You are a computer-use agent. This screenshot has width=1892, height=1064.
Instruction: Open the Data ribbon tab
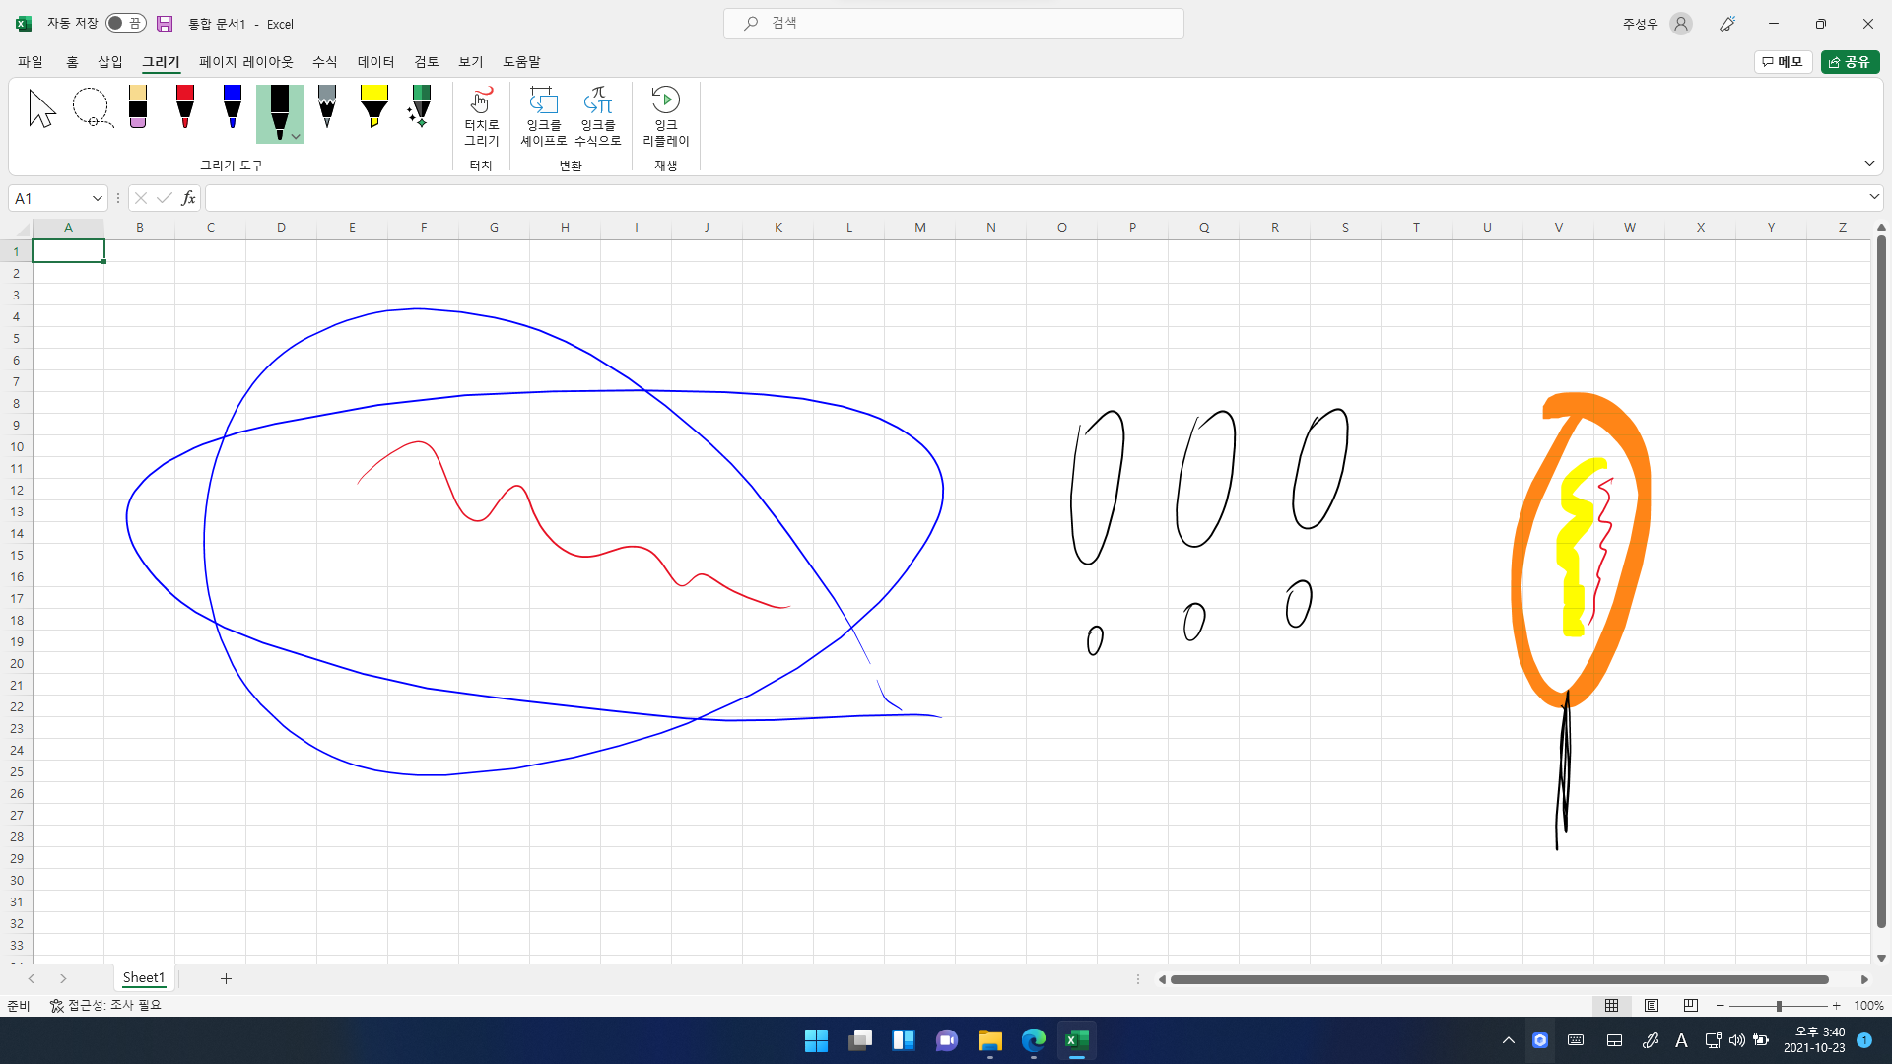375,61
